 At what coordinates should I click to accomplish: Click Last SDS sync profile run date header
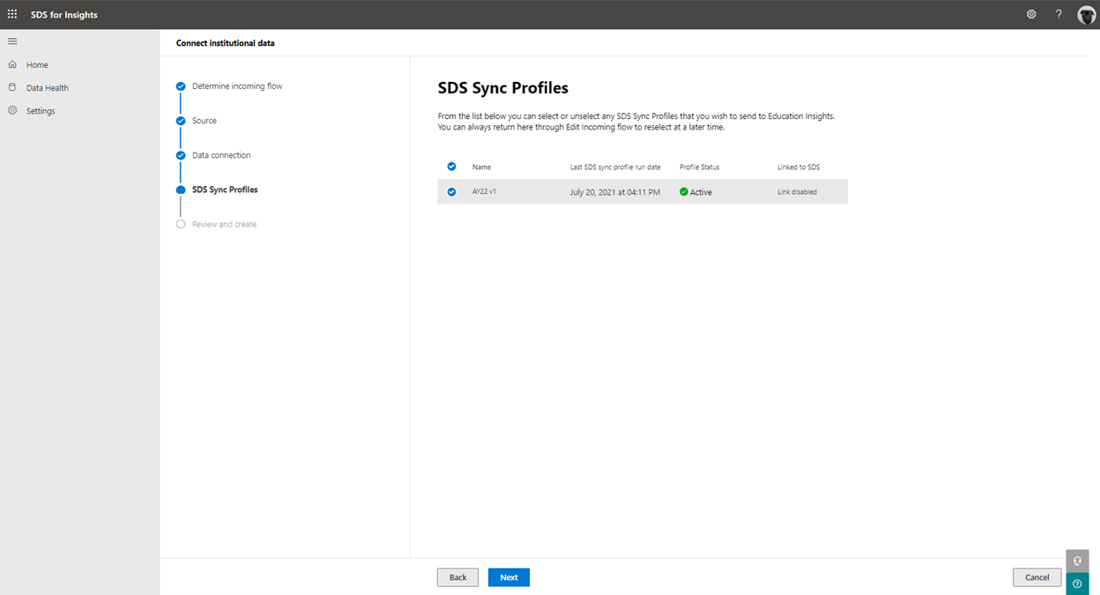coord(615,167)
